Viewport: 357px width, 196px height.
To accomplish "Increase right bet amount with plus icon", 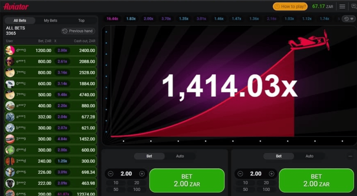I will coord(272,174).
